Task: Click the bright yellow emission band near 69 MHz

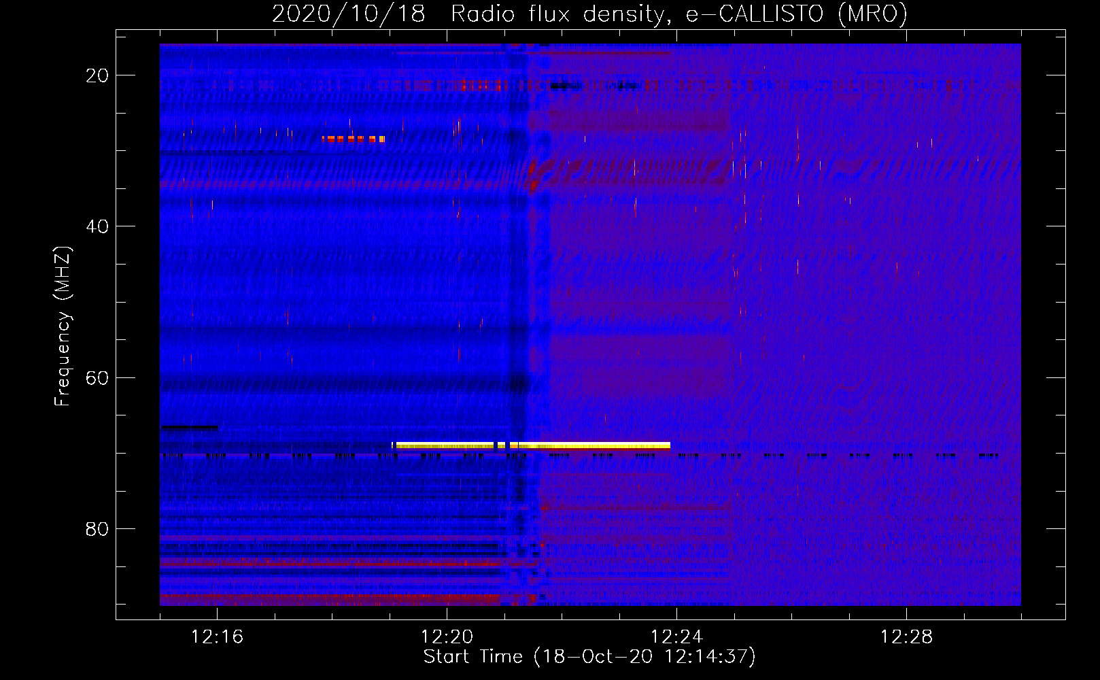Action: [531, 445]
